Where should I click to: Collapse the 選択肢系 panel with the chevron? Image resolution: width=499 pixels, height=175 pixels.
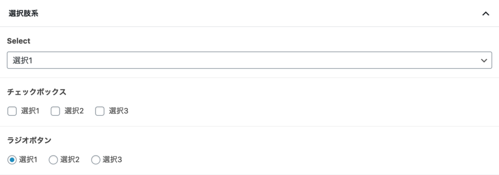pyautogui.click(x=485, y=14)
